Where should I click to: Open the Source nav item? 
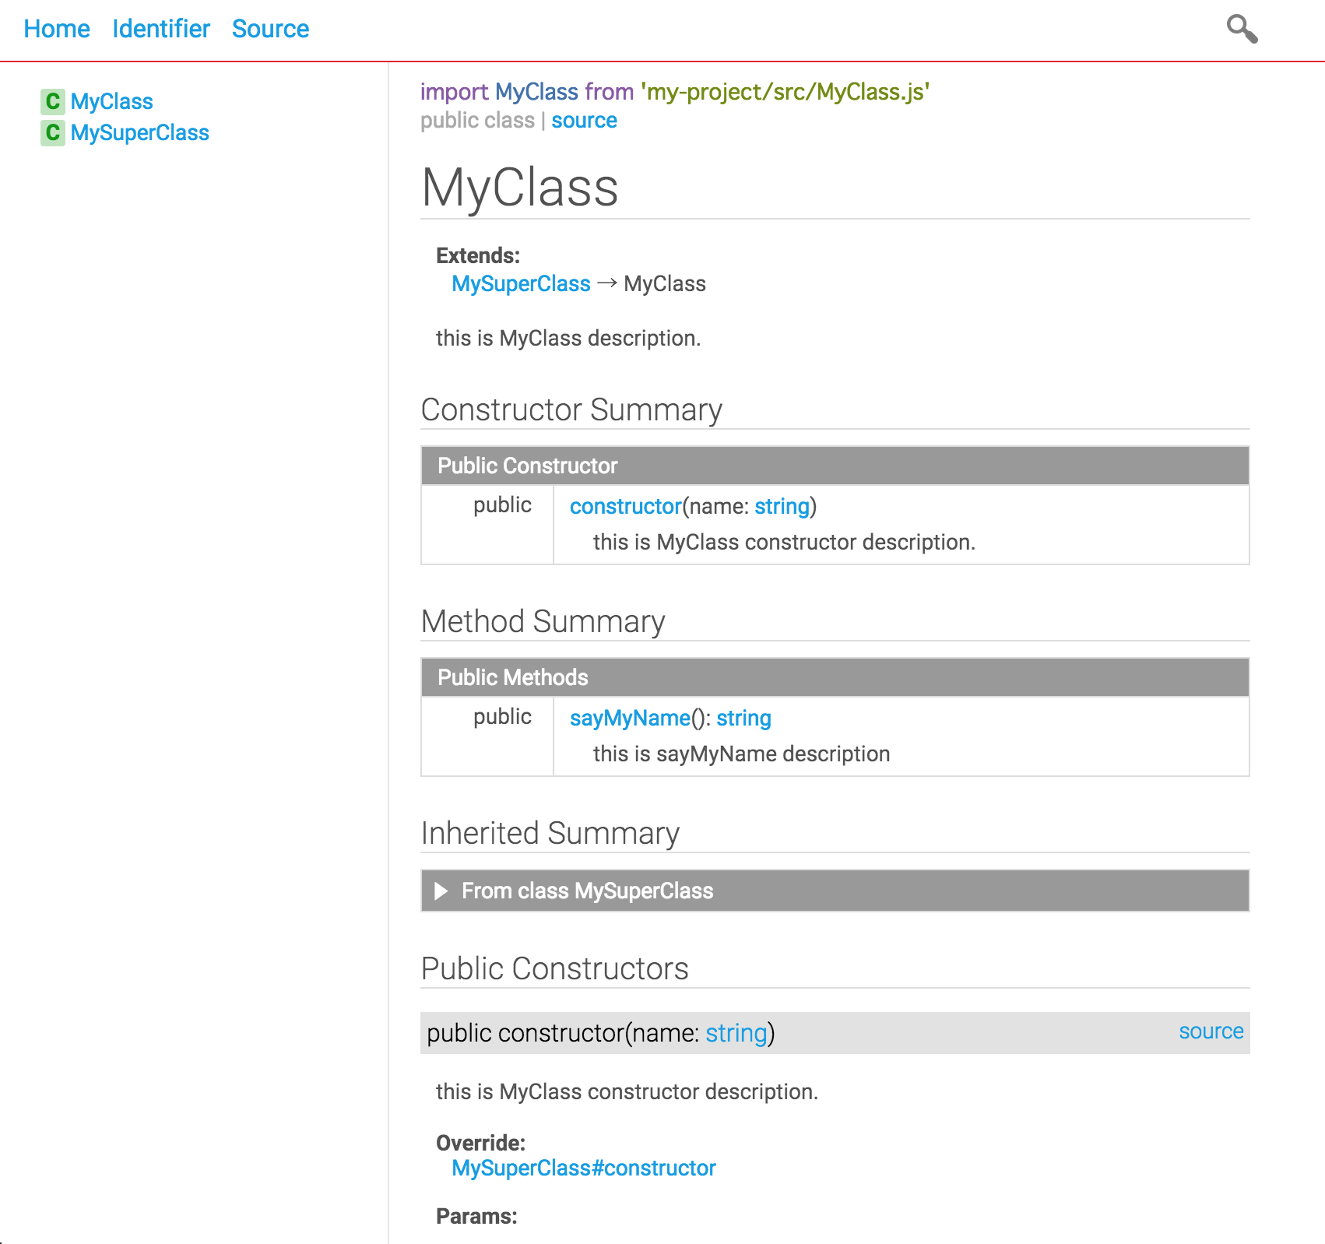270,29
